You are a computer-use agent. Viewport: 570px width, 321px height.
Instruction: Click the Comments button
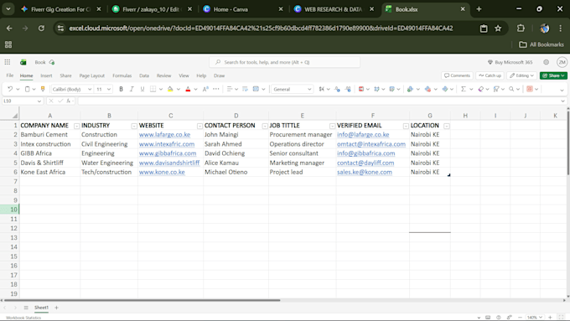[x=458, y=75]
